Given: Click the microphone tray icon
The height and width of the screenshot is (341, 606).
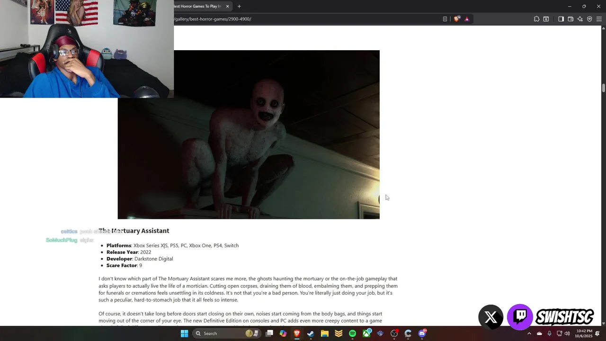Looking at the screenshot, I should pos(549,333).
